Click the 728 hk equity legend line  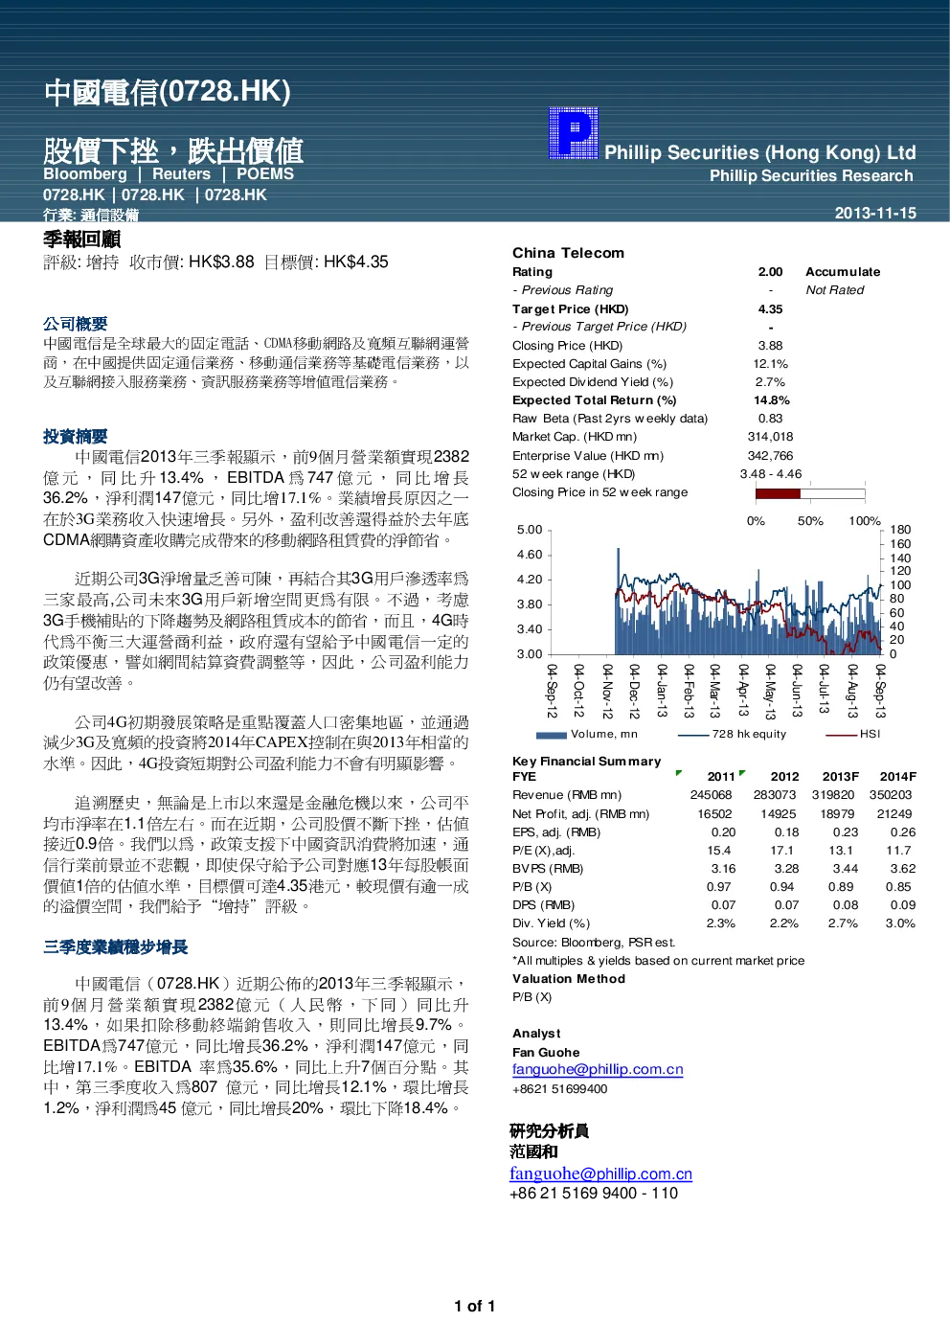[x=693, y=735]
